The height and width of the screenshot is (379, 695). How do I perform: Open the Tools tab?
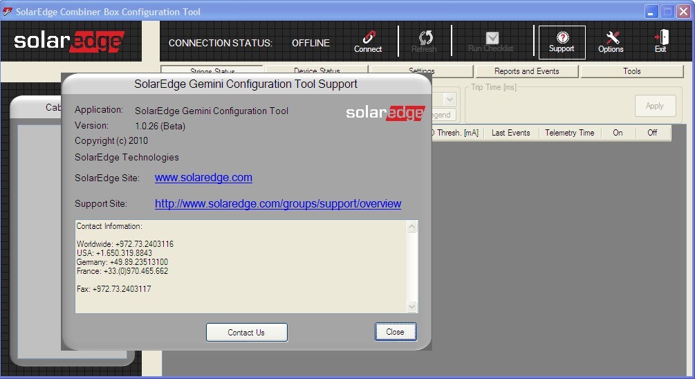[x=631, y=71]
